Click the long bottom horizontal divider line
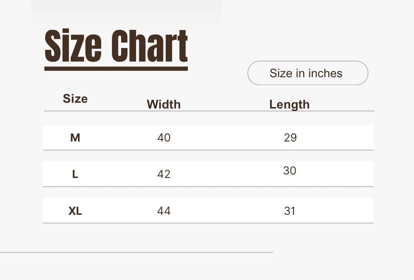This screenshot has height=280, width=414. click(136, 252)
